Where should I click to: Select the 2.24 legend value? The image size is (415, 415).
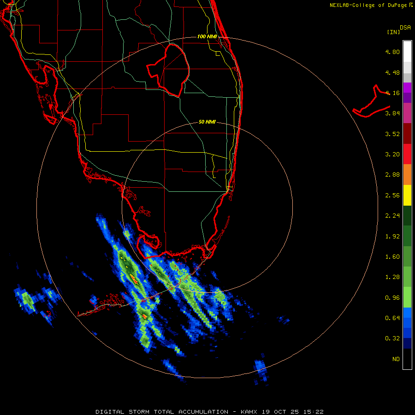point(392,216)
